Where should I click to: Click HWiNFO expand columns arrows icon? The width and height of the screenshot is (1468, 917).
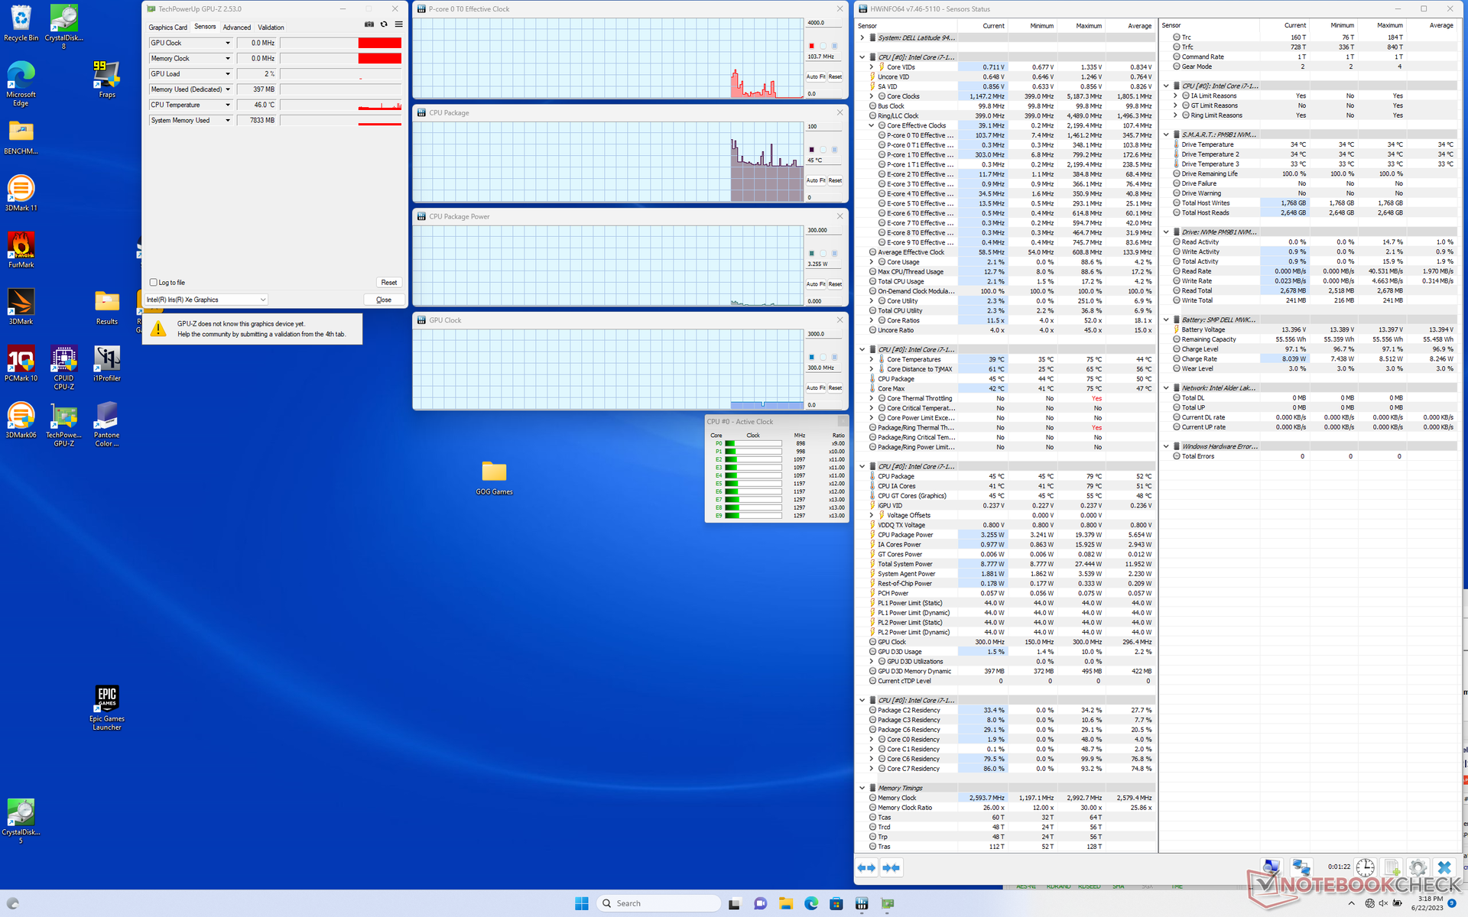click(x=866, y=868)
